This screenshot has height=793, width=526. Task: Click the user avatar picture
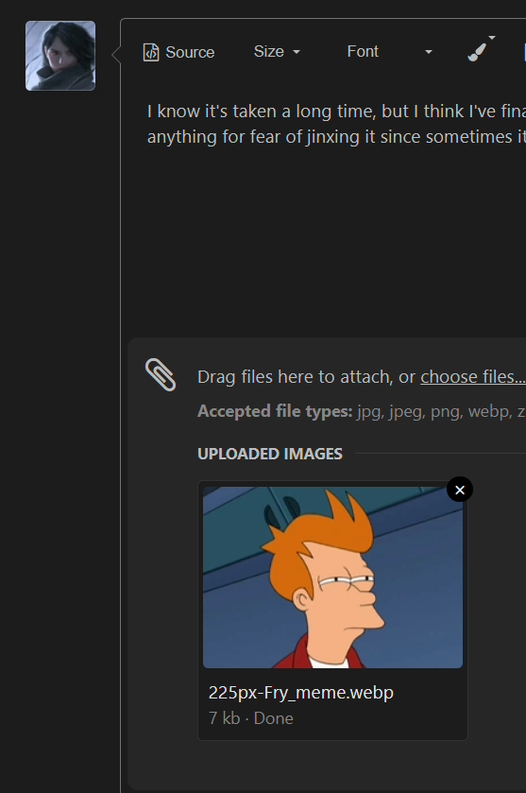click(60, 56)
